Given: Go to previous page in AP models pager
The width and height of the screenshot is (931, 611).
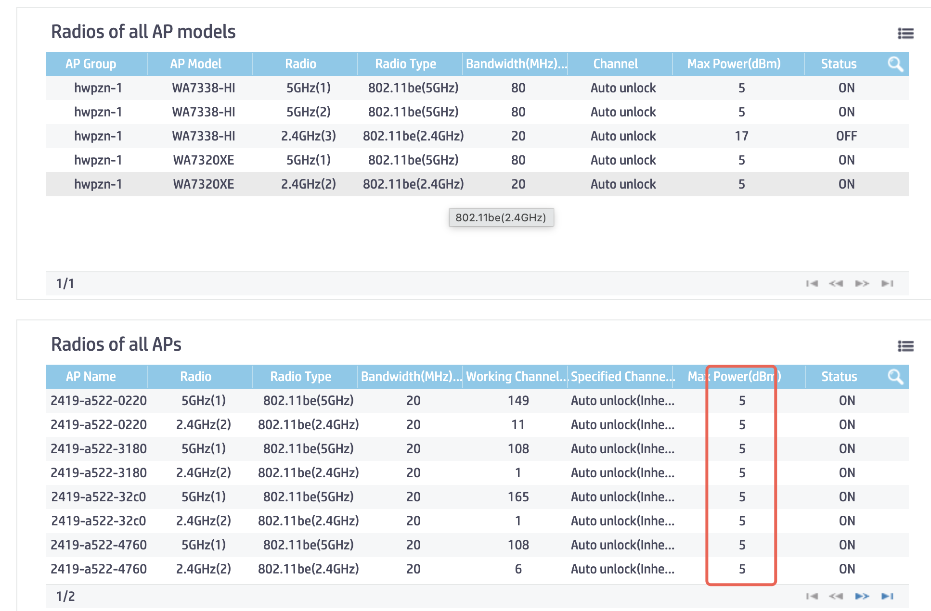Looking at the screenshot, I should [836, 283].
